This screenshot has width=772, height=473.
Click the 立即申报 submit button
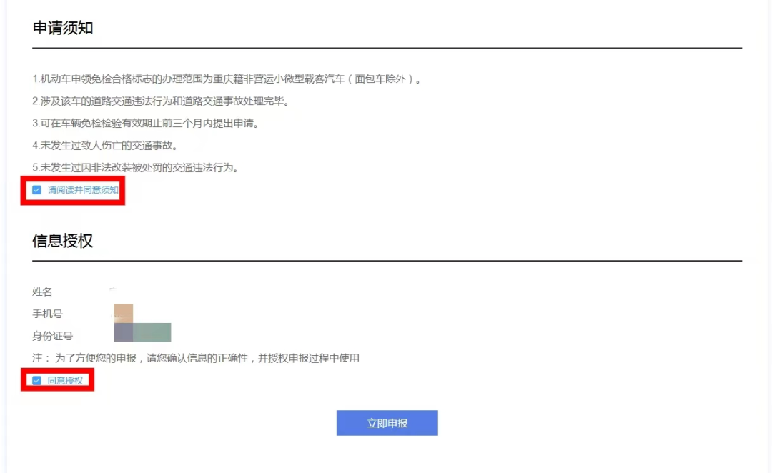point(387,423)
